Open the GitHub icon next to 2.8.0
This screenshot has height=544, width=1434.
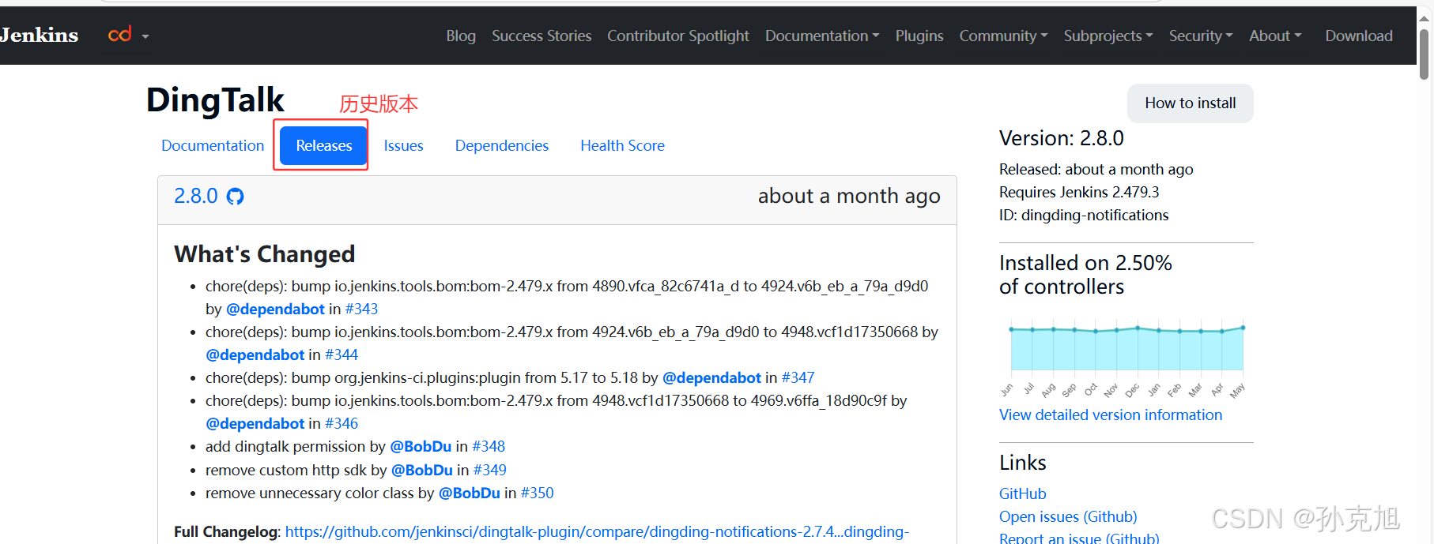click(236, 196)
